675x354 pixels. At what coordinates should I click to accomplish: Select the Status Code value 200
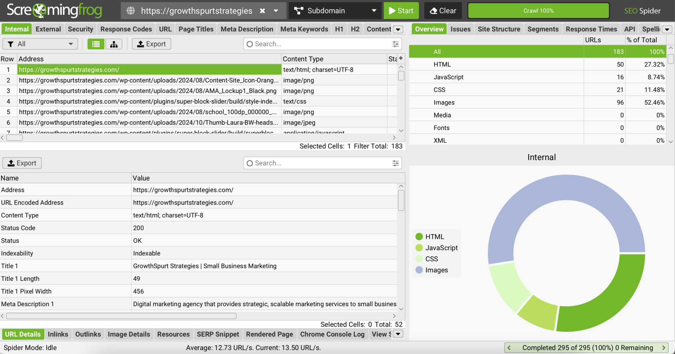pos(139,228)
